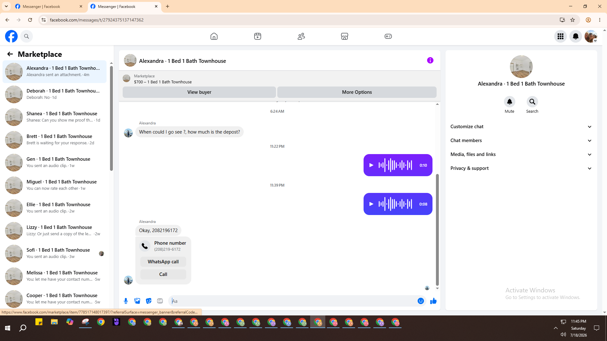Click the View buyer button
This screenshot has height=341, width=607.
[x=199, y=92]
